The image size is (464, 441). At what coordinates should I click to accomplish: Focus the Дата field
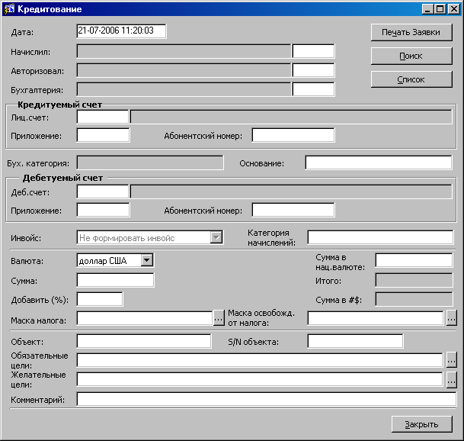[121, 31]
